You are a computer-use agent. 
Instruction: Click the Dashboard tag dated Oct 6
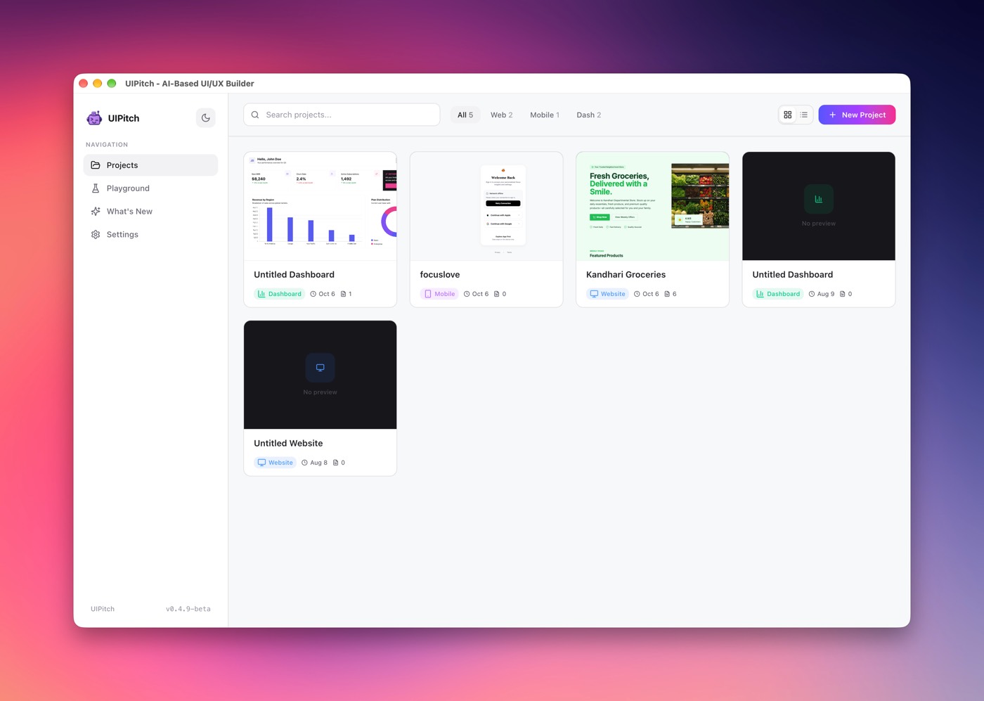pyautogui.click(x=280, y=294)
